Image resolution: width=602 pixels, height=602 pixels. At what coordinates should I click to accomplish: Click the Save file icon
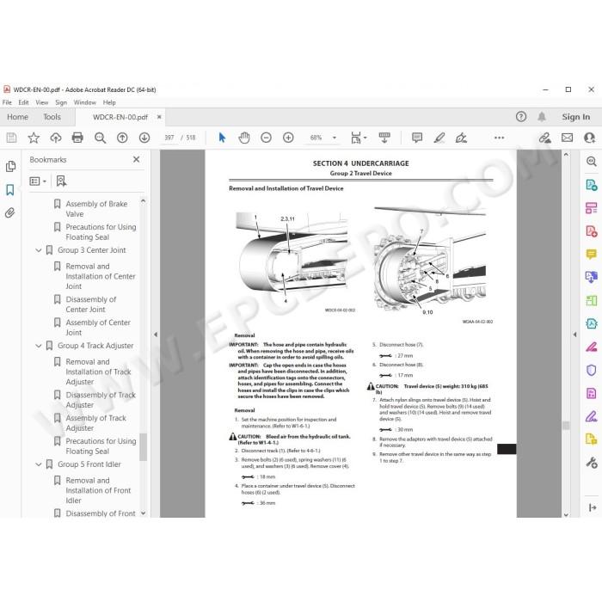click(x=11, y=138)
